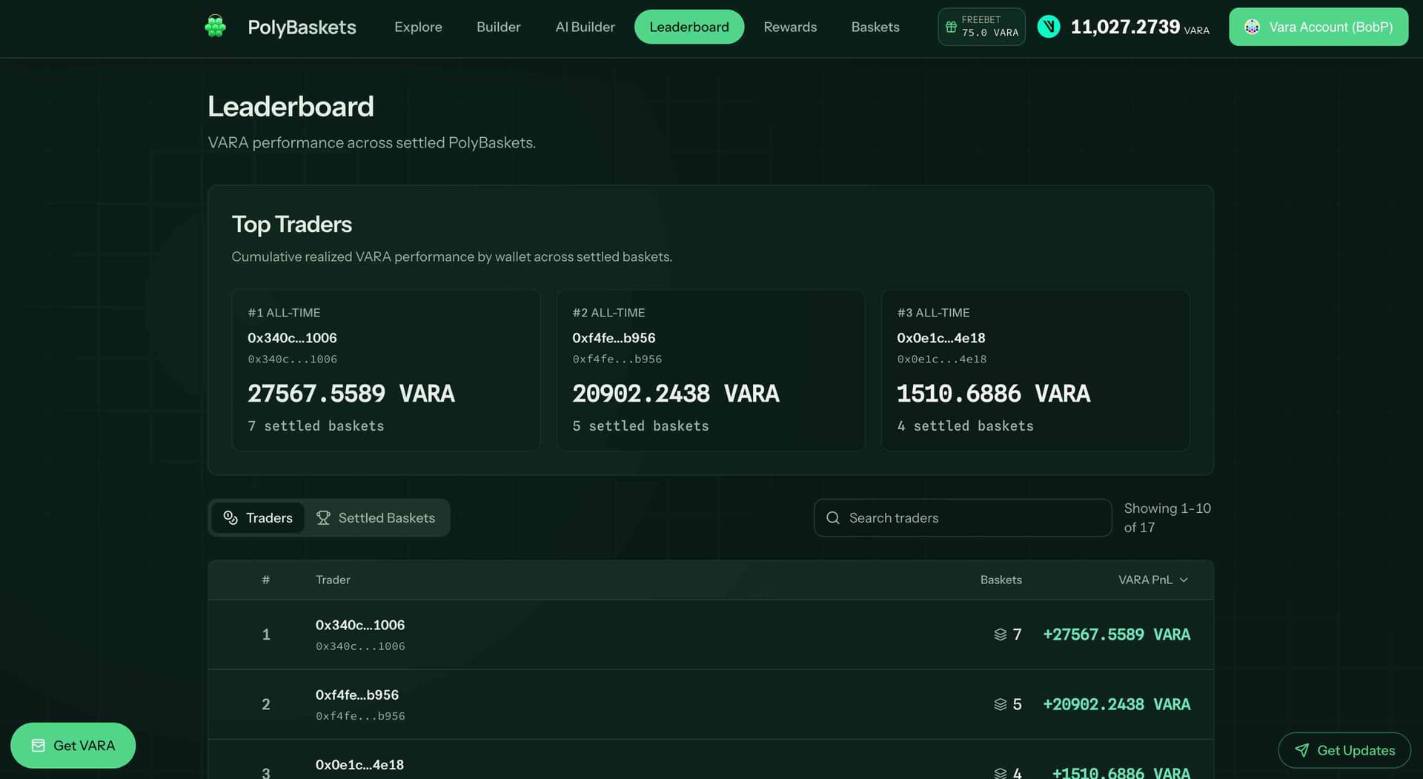
Task: Open the AI Builder page
Action: coord(585,27)
